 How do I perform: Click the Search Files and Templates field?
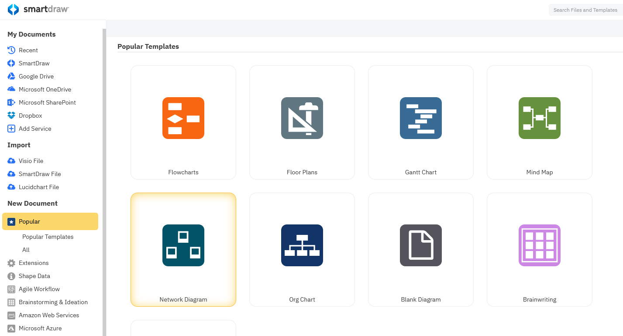click(586, 10)
